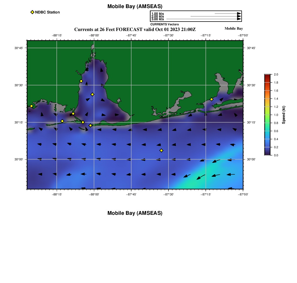Click the left axis label "30°00'"

point(19,159)
